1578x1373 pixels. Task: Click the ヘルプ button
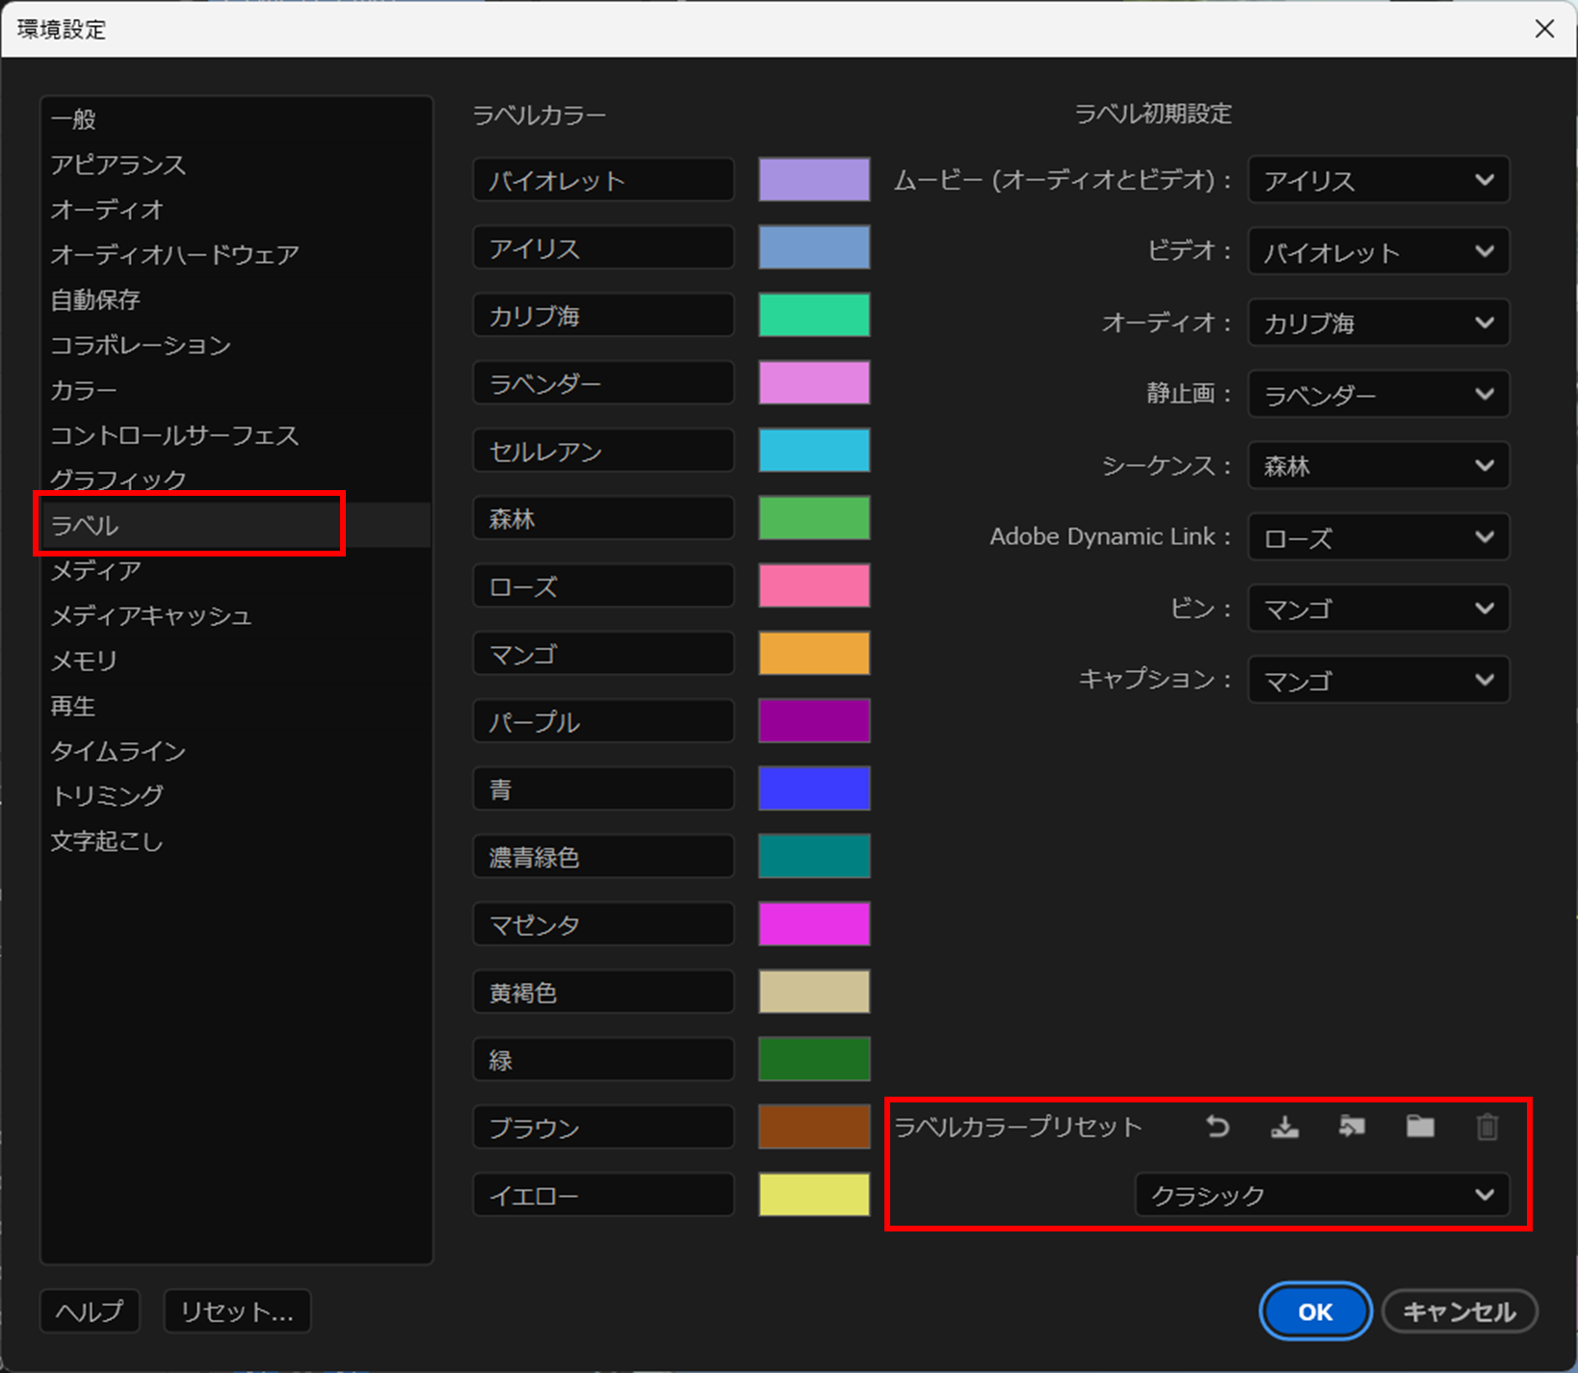pyautogui.click(x=89, y=1310)
